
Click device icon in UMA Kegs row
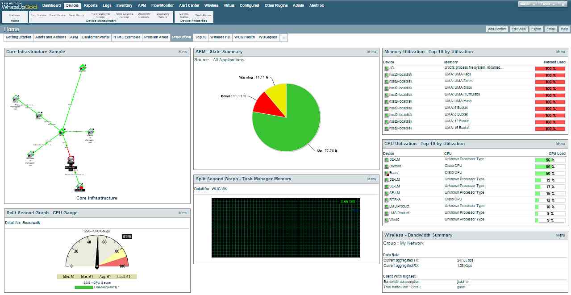pyautogui.click(x=387, y=75)
